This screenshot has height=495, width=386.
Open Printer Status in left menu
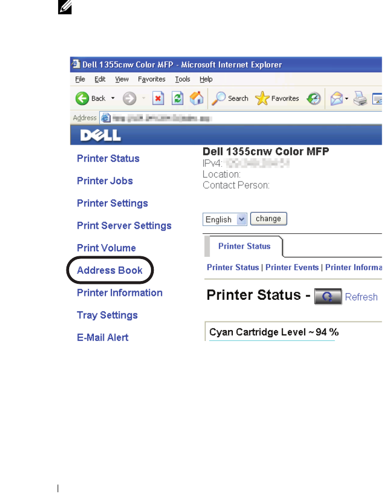(108, 158)
